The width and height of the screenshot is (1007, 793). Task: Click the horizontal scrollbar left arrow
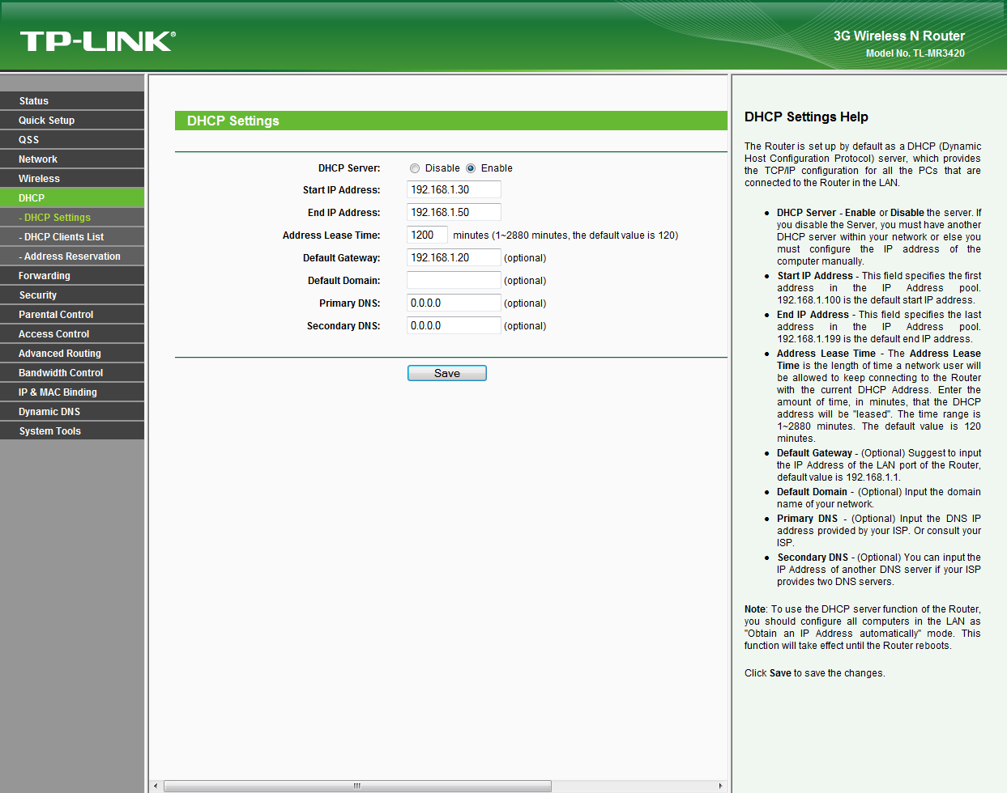coord(156,786)
